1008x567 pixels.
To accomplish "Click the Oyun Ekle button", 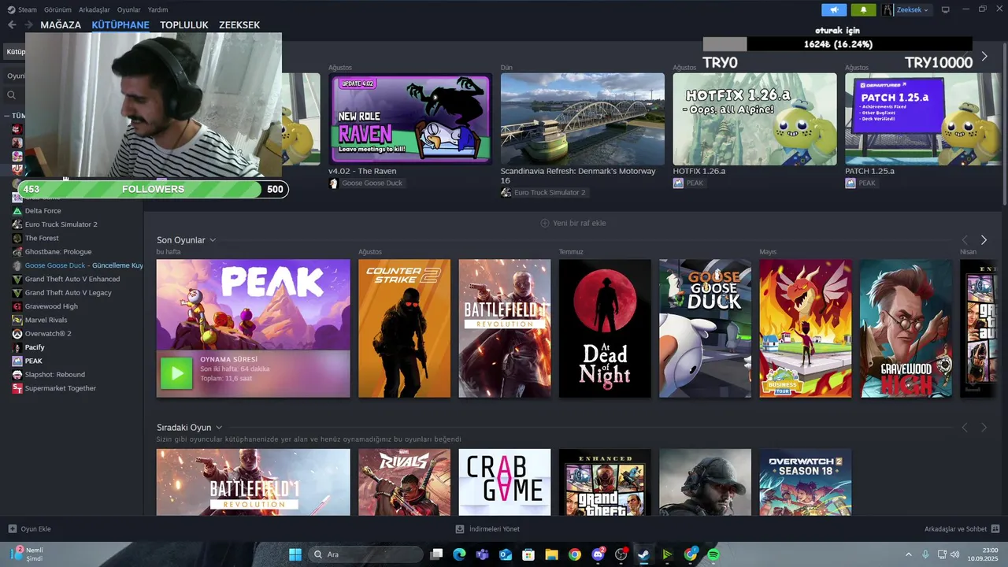I will click(29, 529).
